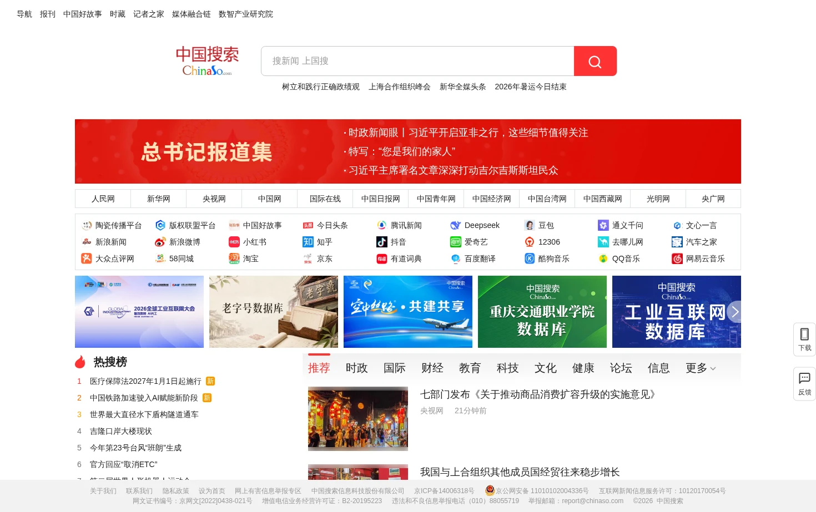Viewport: 816px width, 512px height.
Task: Open the 文心一言 icon
Action: click(677, 225)
